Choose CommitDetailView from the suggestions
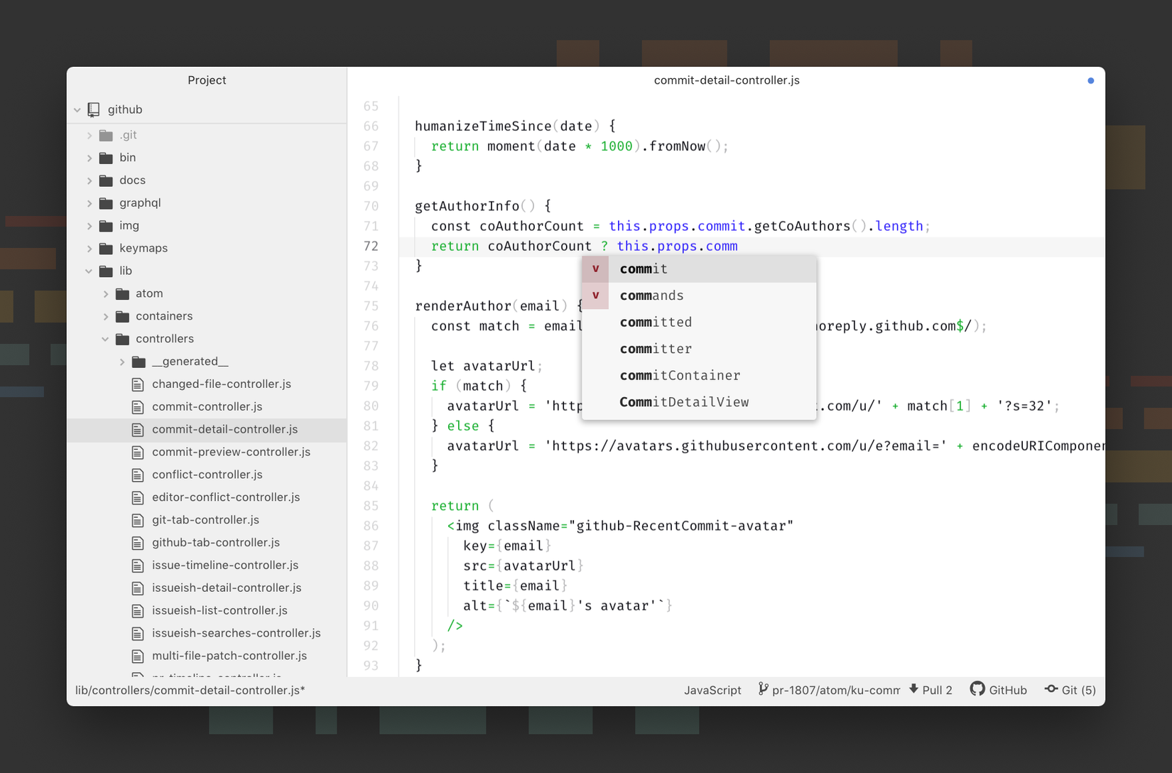The image size is (1172, 773). [x=684, y=401]
